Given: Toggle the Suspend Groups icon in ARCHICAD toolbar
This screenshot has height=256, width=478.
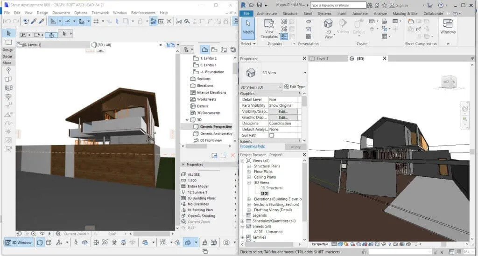Looking at the screenshot, I should (x=153, y=21).
